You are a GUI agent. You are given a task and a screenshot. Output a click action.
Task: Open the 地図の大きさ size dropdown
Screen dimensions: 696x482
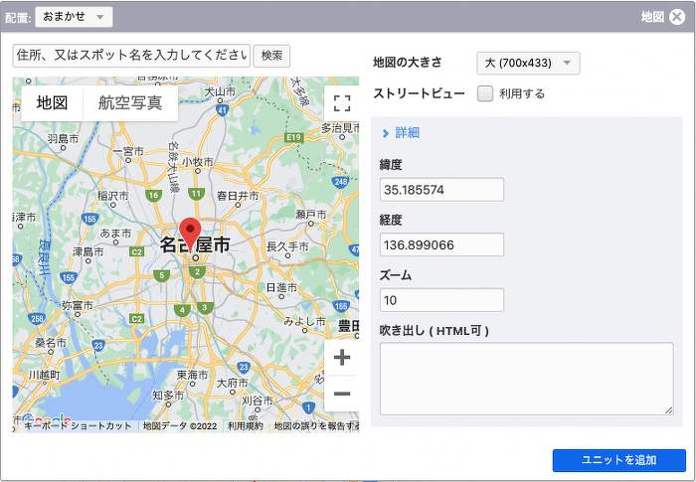pos(528,64)
